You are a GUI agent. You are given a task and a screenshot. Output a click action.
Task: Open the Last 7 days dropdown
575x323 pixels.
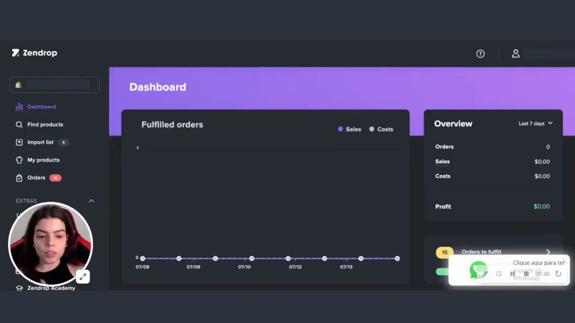tap(535, 123)
